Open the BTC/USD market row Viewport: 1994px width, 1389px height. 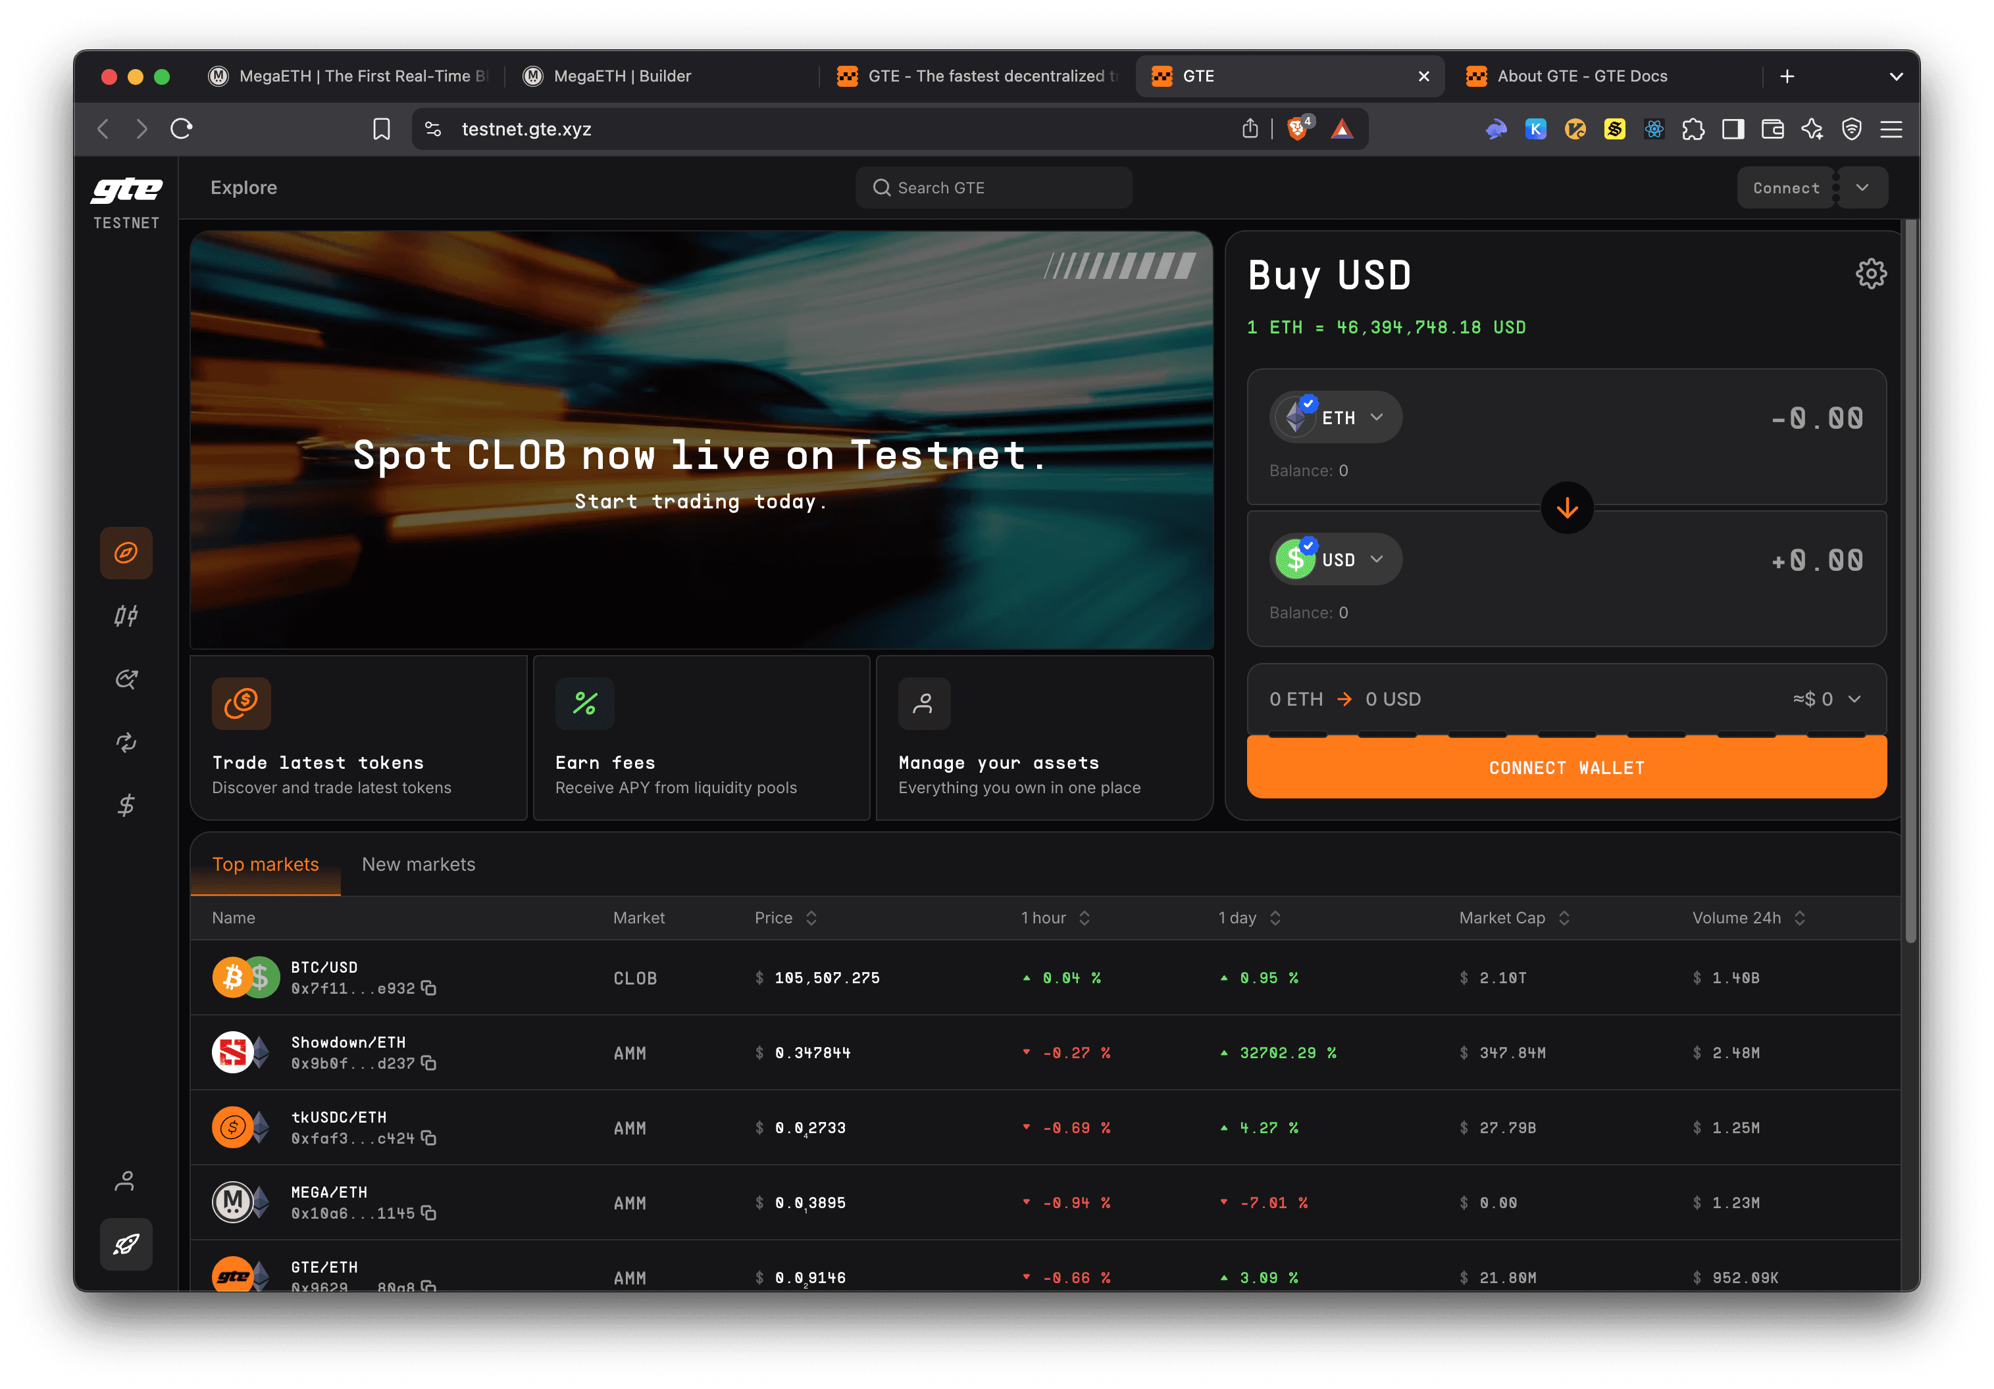click(1045, 977)
